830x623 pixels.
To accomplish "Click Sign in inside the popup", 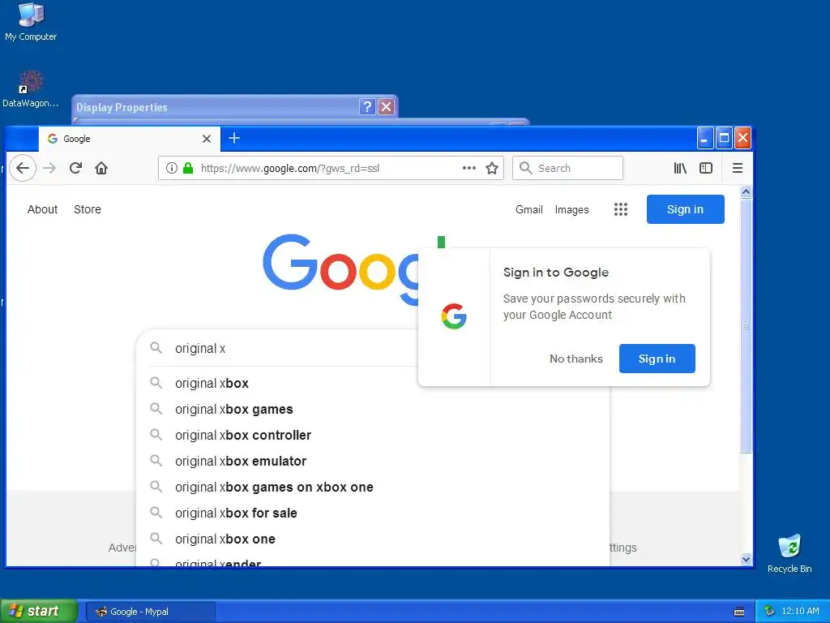I will coord(657,359).
